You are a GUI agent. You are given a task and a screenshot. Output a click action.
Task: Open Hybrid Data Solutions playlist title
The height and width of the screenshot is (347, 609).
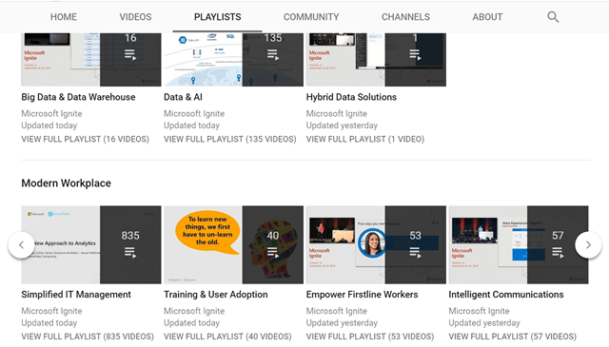click(351, 97)
